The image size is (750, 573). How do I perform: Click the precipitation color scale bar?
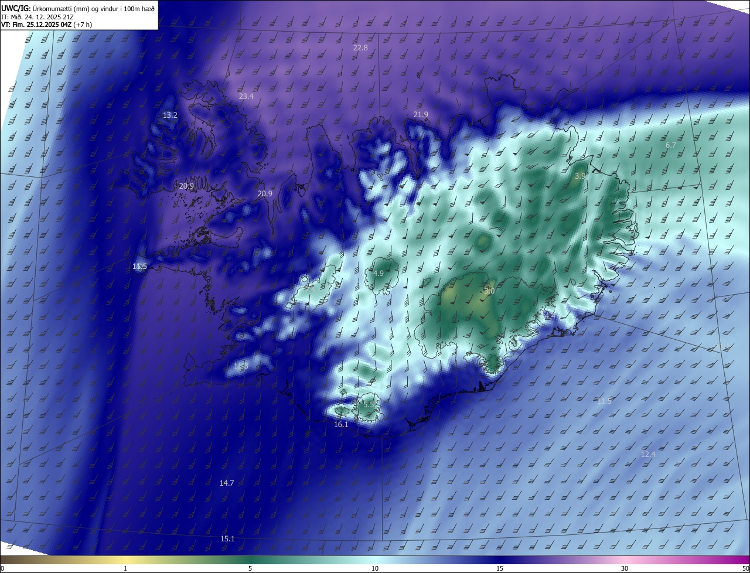[x=375, y=560]
